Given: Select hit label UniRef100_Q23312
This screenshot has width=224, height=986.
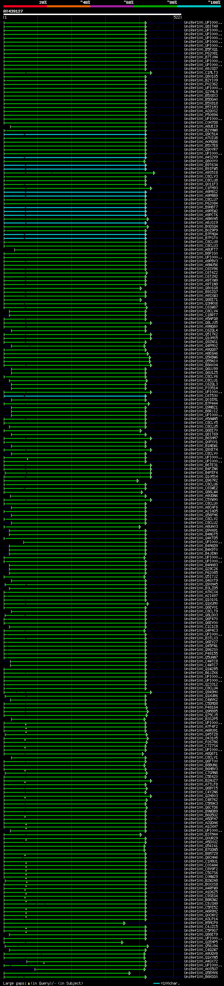Looking at the screenshot, I should (x=201, y=684).
